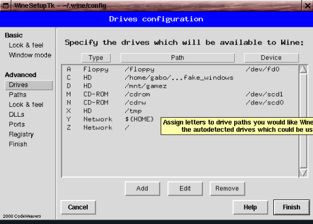The height and width of the screenshot is (224, 313).
Task: Open Basic Look & feel page
Action: coord(26,45)
